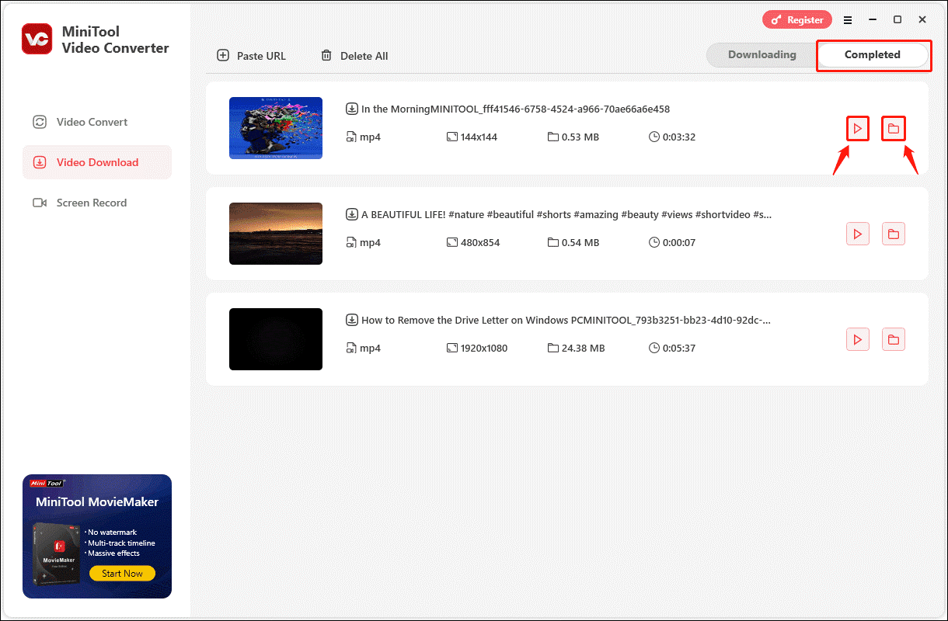Viewport: 948px width, 621px height.
Task: Click the key icon on Register button
Action: [x=778, y=20]
